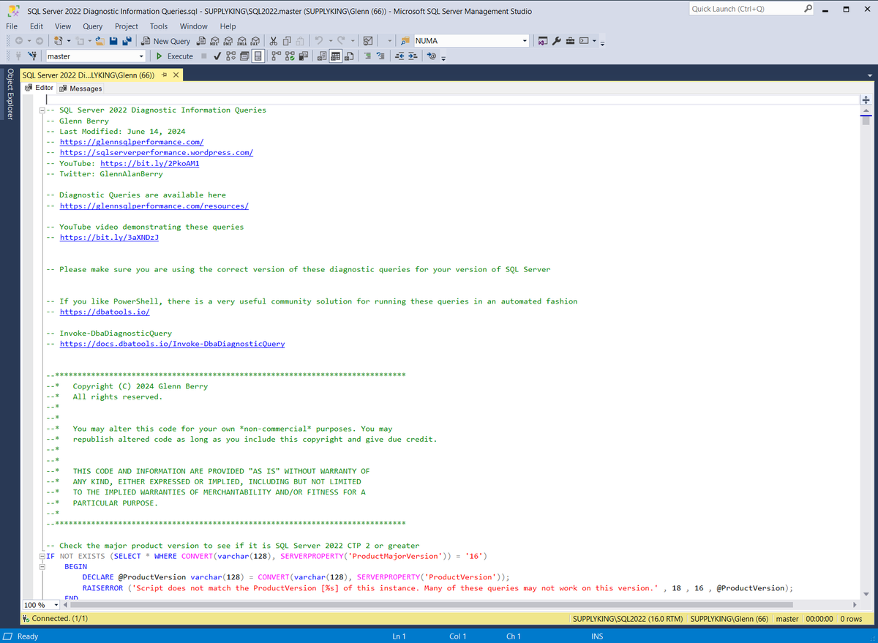Switch output to Results to File
Viewport: 878px width, 643px height.
tap(350, 56)
